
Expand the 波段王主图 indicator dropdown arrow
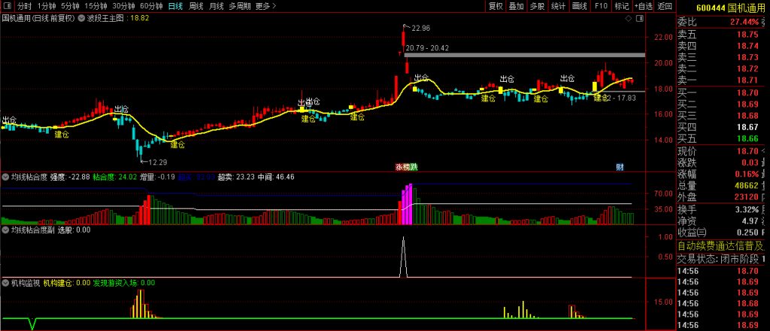[81, 17]
